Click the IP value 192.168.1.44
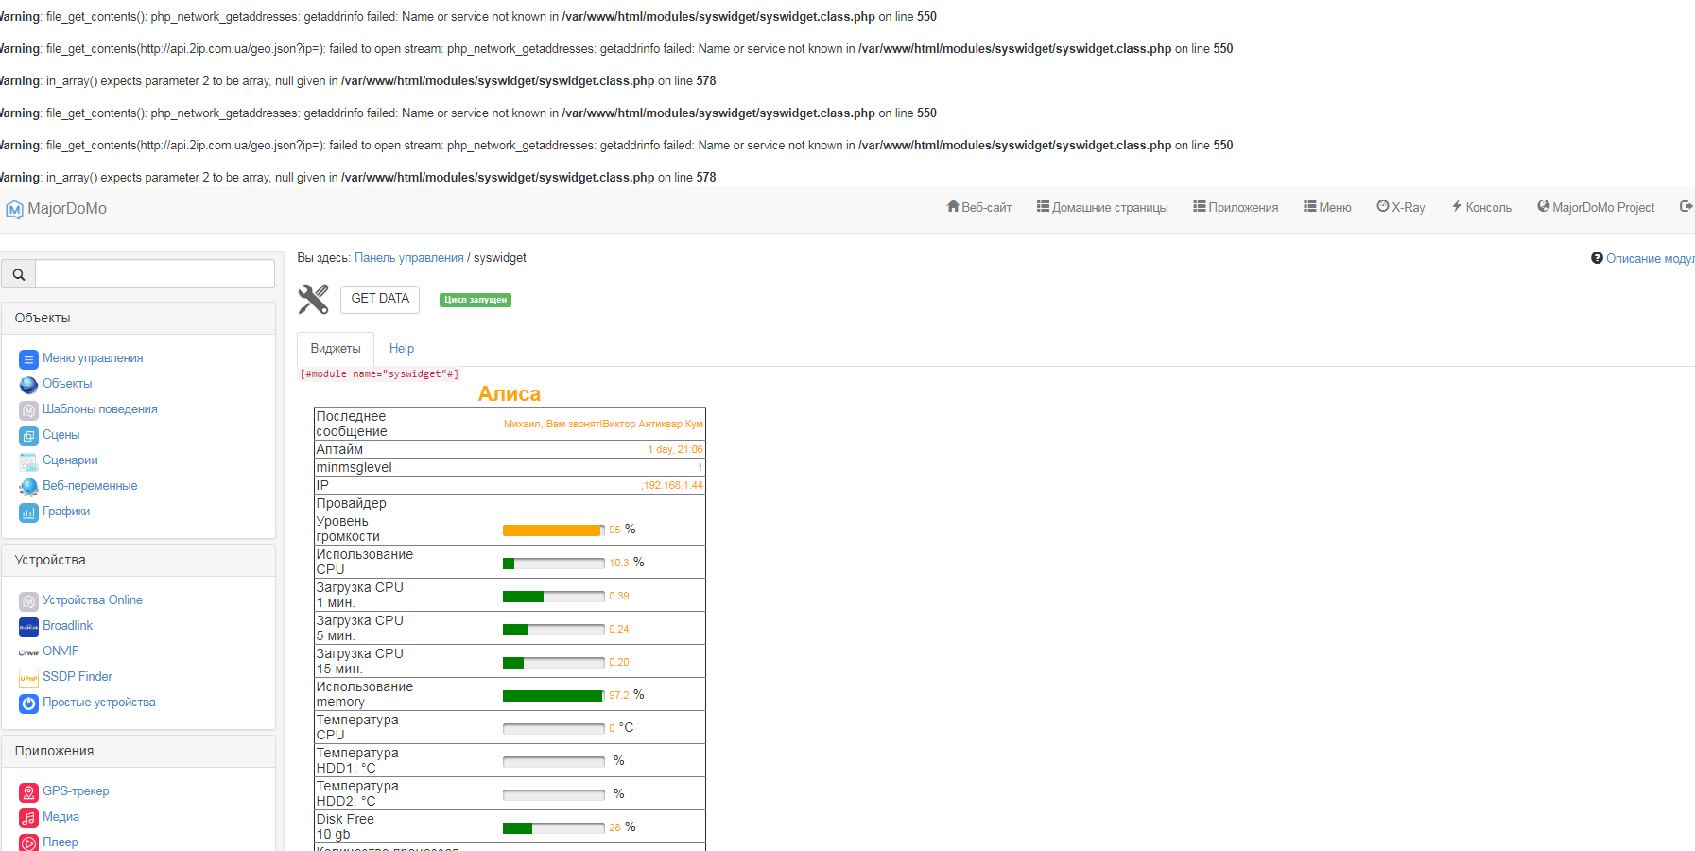 pos(673,486)
